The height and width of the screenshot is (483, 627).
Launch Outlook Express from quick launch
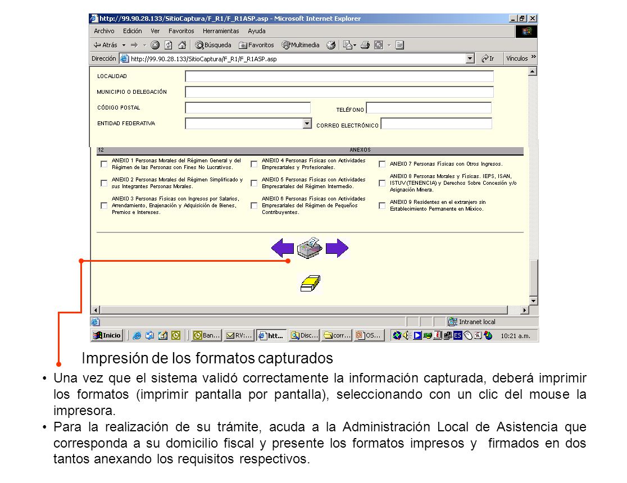click(x=149, y=335)
